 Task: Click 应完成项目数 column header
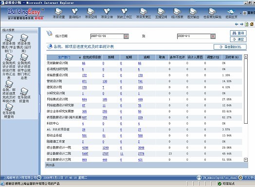pos(91,57)
